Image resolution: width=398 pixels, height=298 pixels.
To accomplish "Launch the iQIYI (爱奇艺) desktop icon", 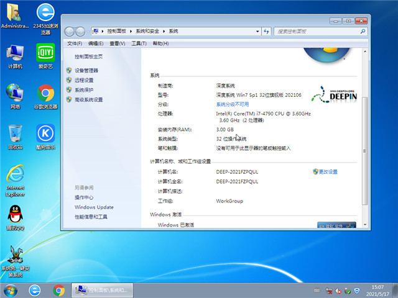I will pyautogui.click(x=45, y=56).
